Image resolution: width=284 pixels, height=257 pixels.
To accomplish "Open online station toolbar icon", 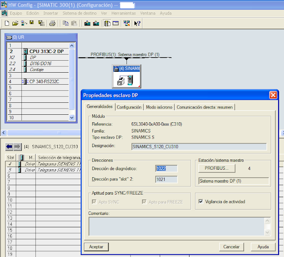I will point(24,23).
